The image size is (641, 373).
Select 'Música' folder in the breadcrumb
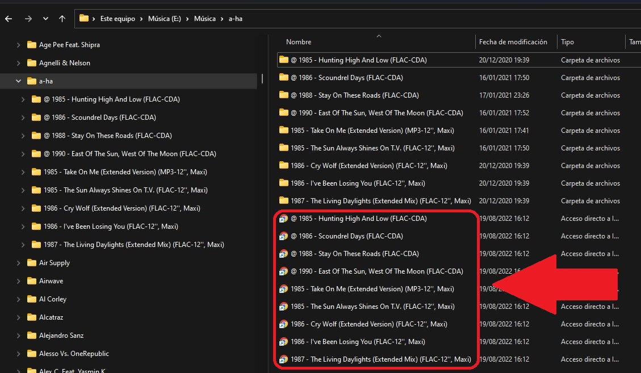(205, 18)
